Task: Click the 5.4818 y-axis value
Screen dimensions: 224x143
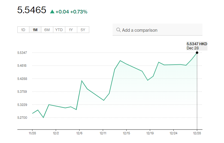Action: [22, 66]
